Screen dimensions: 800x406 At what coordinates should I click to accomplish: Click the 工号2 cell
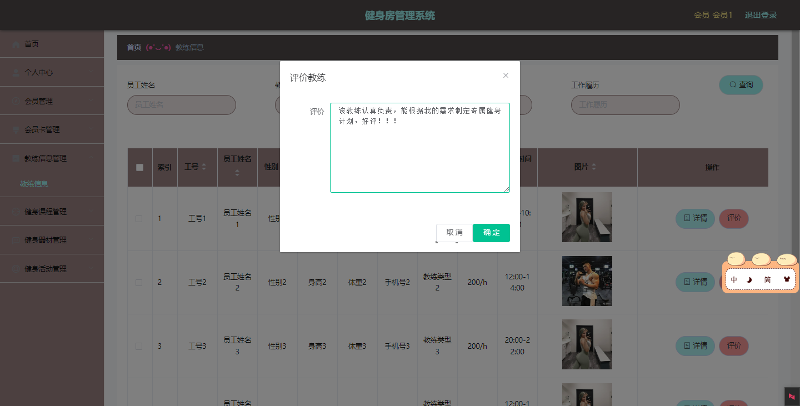click(x=197, y=282)
